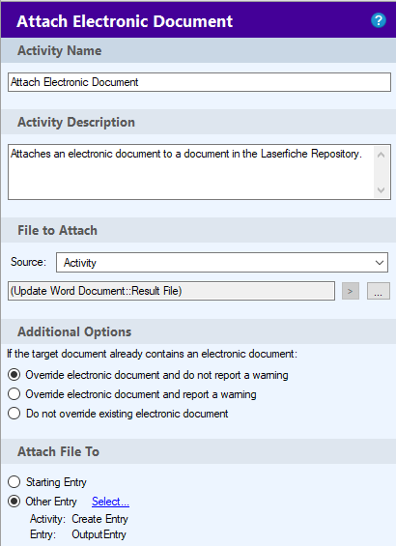Click the token arrow button beside Result File
The image size is (396, 546).
[x=350, y=291]
